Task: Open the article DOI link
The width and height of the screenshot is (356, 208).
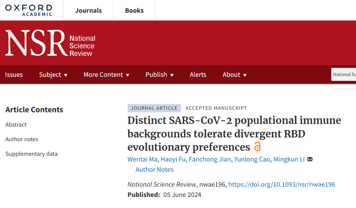Action: pyautogui.click(x=281, y=184)
